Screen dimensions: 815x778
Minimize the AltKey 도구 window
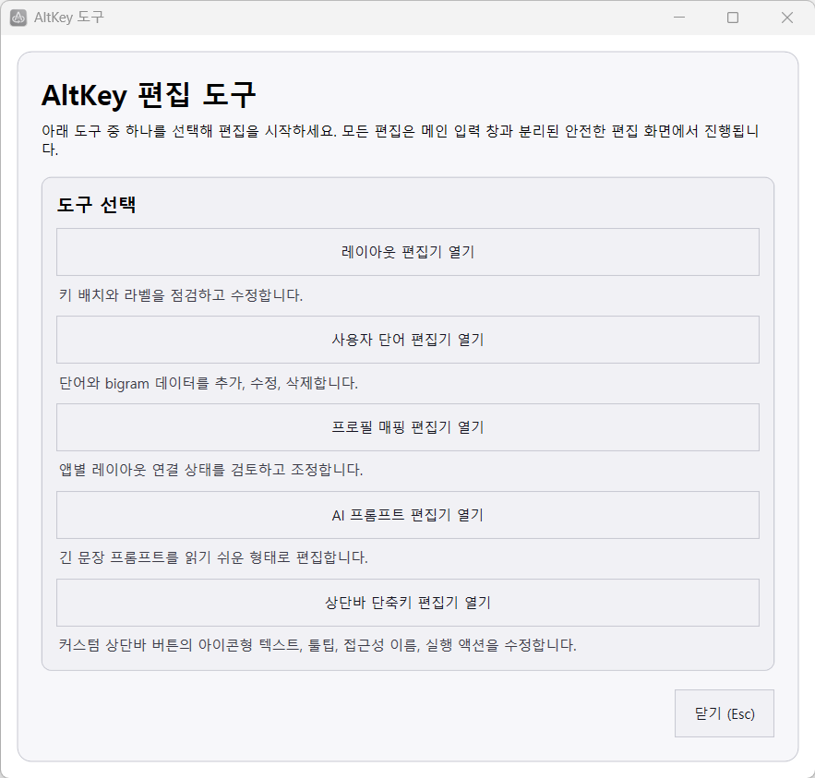[678, 18]
